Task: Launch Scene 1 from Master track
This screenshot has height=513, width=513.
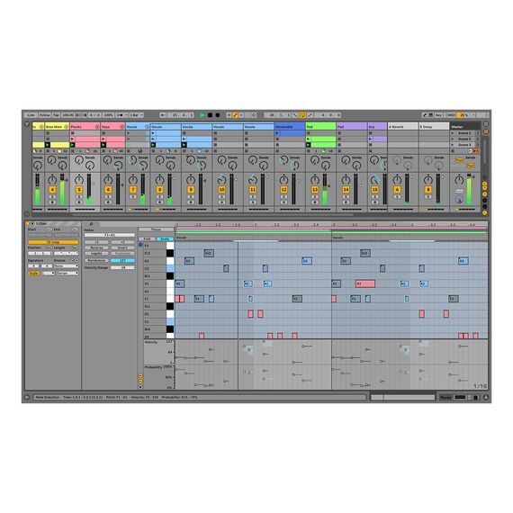Action: [x=453, y=133]
